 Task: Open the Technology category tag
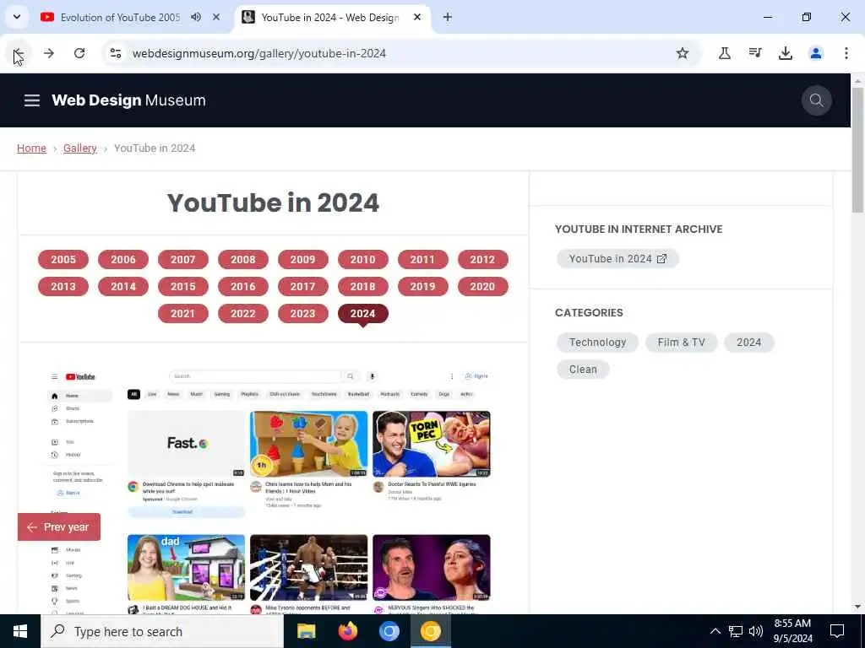click(x=597, y=343)
